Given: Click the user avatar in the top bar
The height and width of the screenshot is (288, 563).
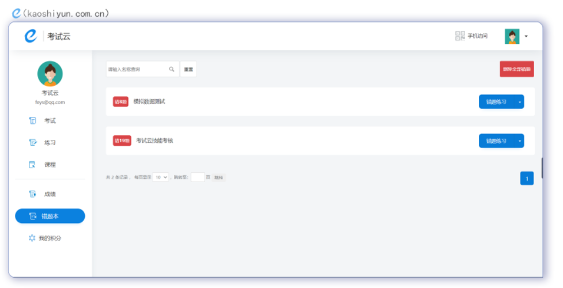Looking at the screenshot, I should pyautogui.click(x=512, y=36).
